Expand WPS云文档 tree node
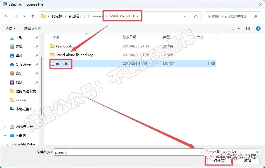 5,127
